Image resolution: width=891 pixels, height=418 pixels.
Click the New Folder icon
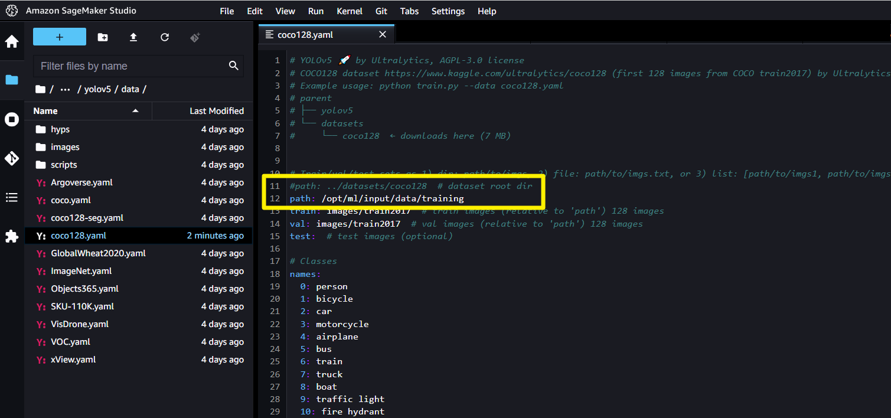coord(103,37)
